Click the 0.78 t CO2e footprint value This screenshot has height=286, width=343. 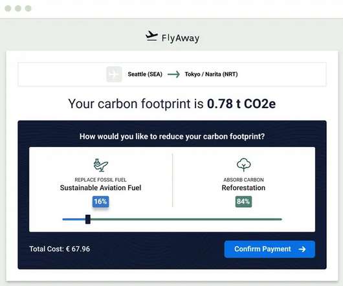pos(241,104)
